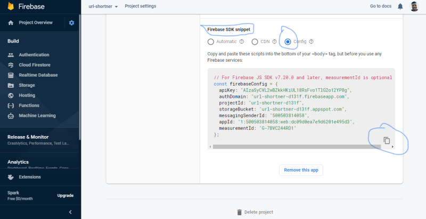Screen dimensions: 426x219
Task: Click help icon next to Automatic
Action: (x=242, y=41)
